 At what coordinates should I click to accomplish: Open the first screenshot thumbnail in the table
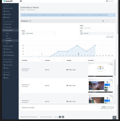pyautogui.click(x=100, y=70)
